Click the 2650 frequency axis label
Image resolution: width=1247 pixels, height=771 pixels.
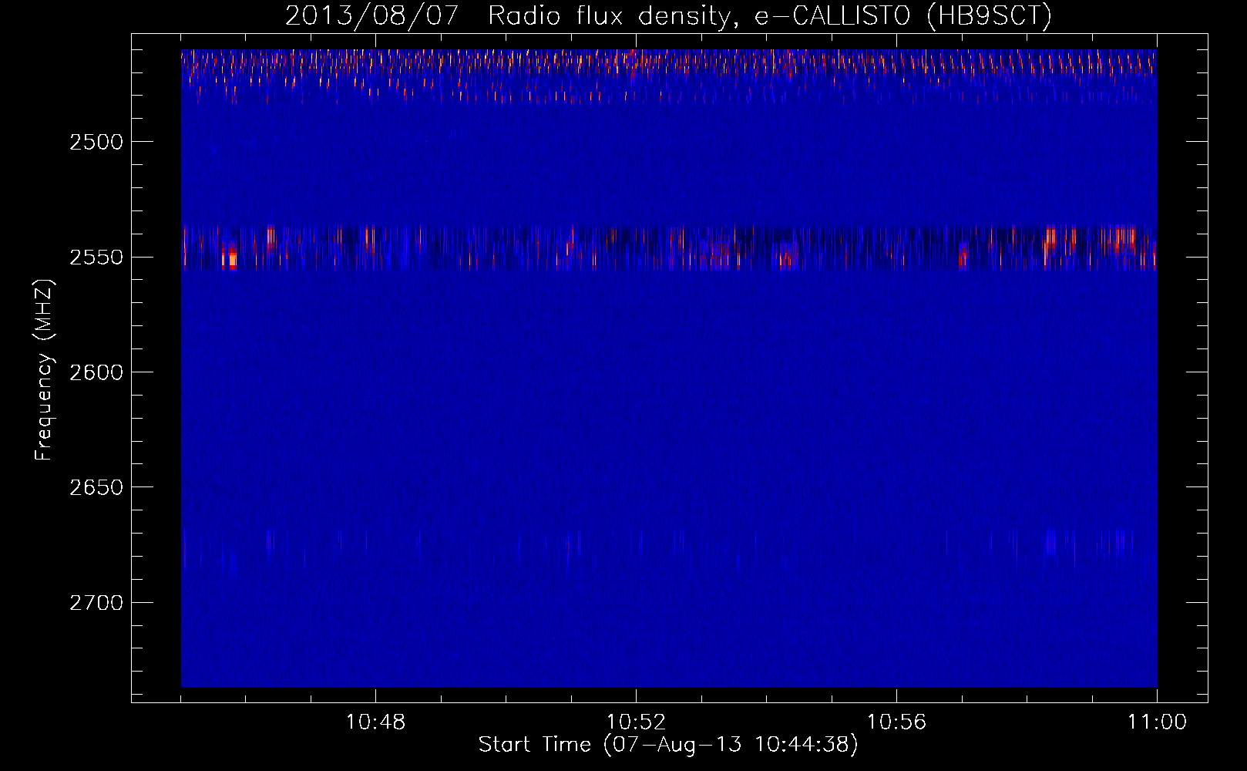point(96,487)
